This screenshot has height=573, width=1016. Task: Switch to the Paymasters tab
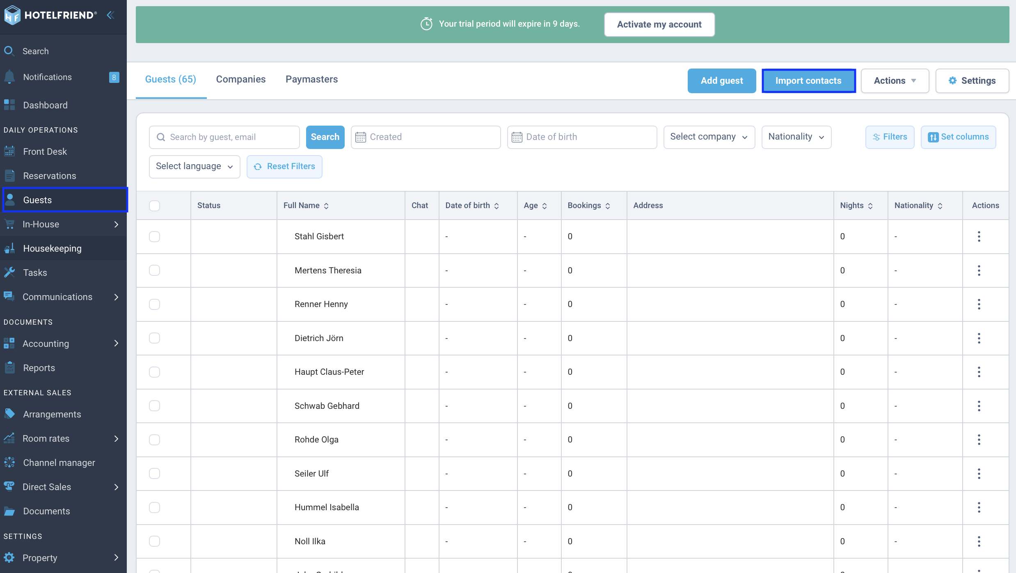pyautogui.click(x=312, y=79)
